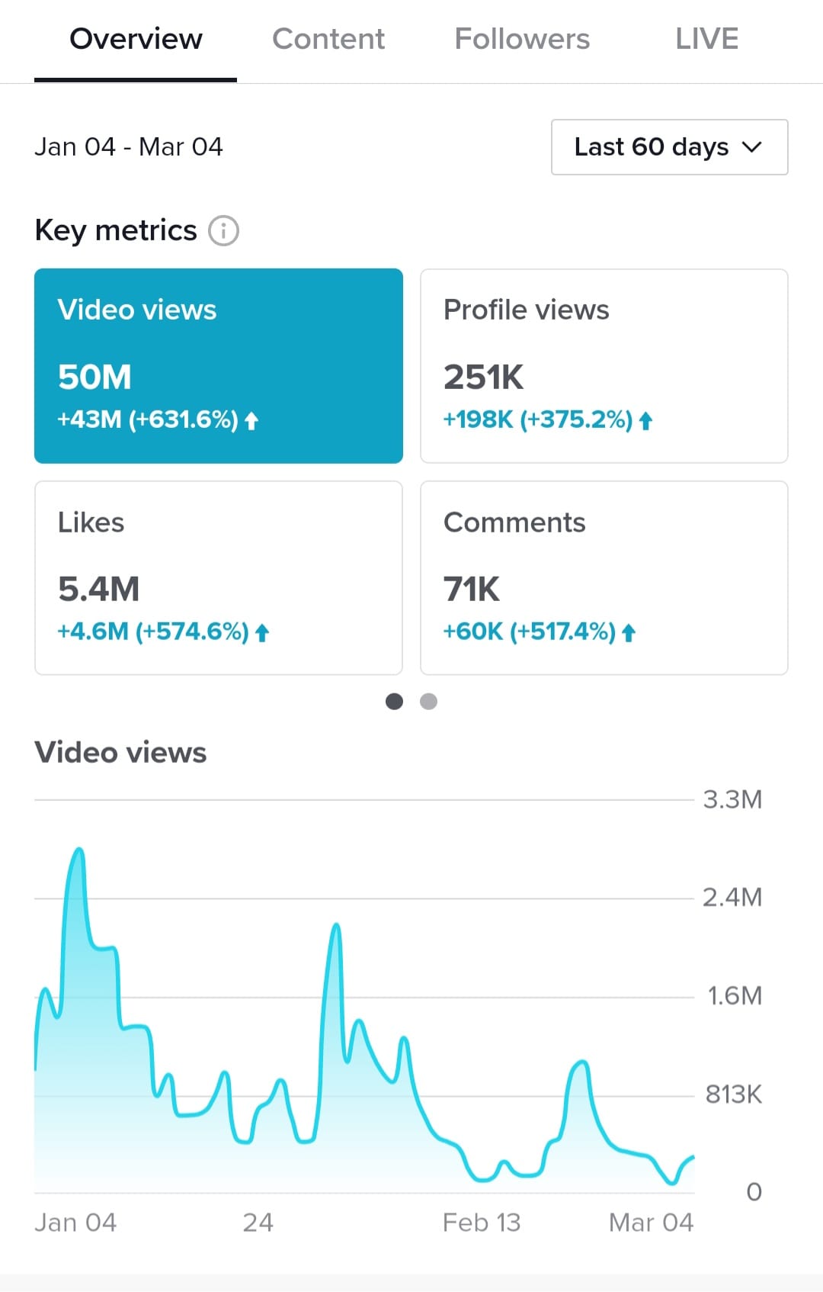This screenshot has width=823, height=1292.
Task: Go to first metrics page dot
Action: [x=394, y=702]
